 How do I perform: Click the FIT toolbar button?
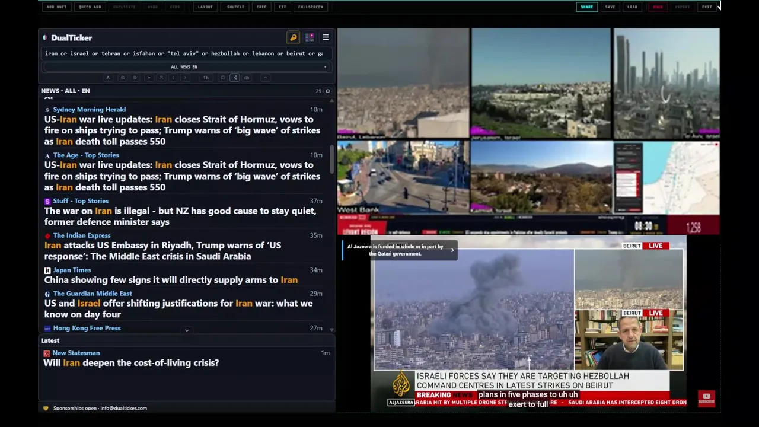pyautogui.click(x=282, y=7)
